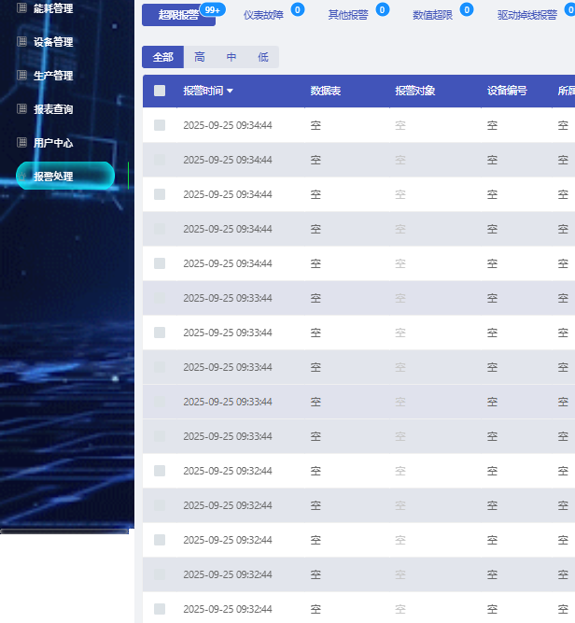The image size is (575, 623).
Task: Click the 0 badge beside 仪表故障
Action: (298, 9)
